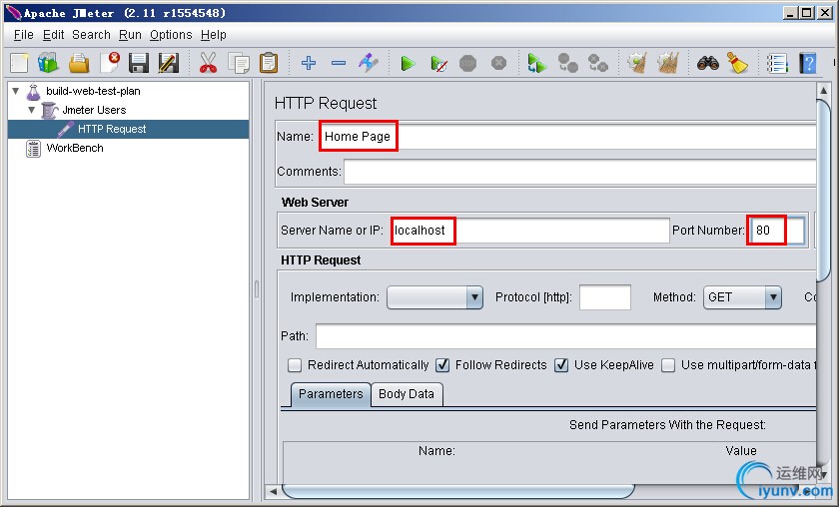Click the Shutdown test icon
Image resolution: width=839 pixels, height=507 pixels.
(x=498, y=63)
